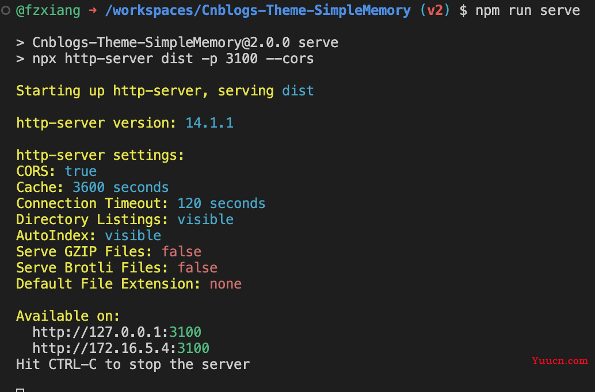Viewport: 595px width, 392px height.
Task: Click the Available on: heading
Action: pos(68,316)
